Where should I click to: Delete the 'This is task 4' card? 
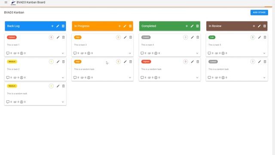pos(198,37)
